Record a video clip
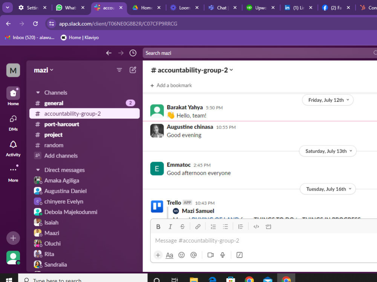Screen dimensions: 377x282 (x=211, y=255)
